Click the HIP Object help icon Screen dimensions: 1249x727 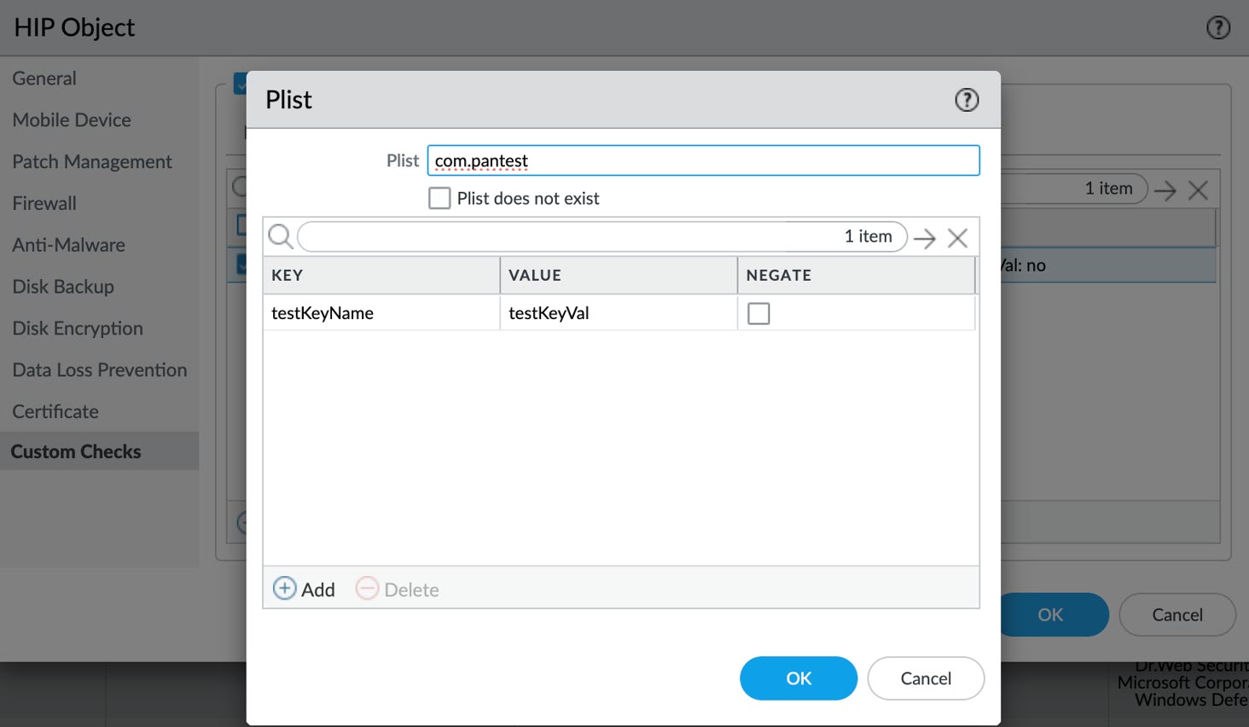pos(1217,28)
